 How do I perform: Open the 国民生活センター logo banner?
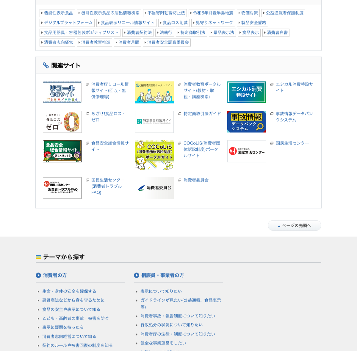pyautogui.click(x=247, y=151)
